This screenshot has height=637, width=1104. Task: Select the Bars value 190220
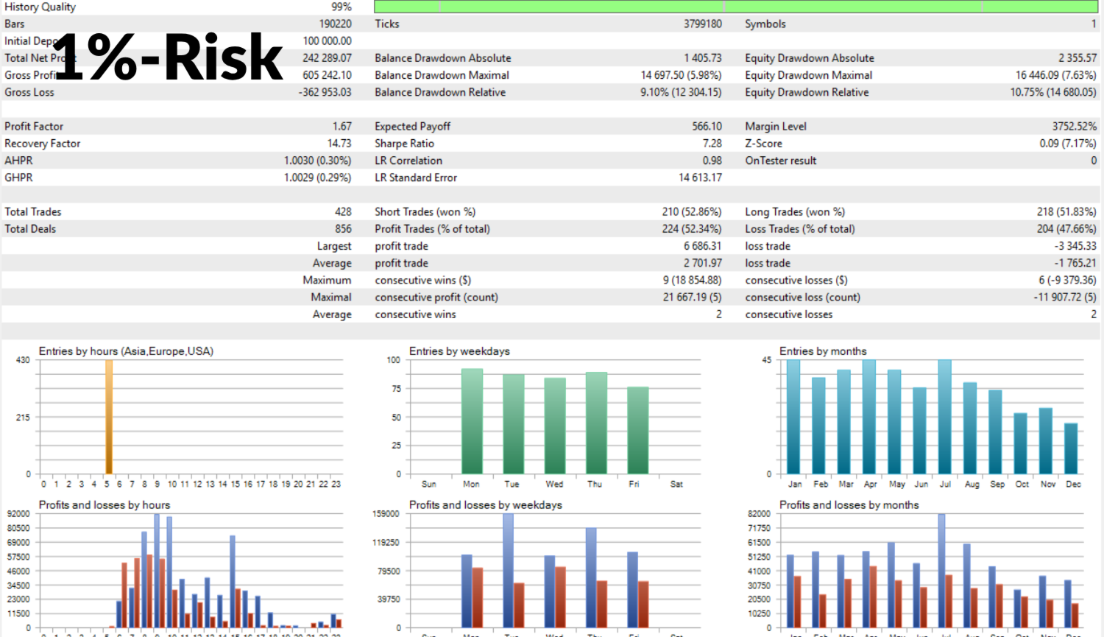pyautogui.click(x=336, y=24)
